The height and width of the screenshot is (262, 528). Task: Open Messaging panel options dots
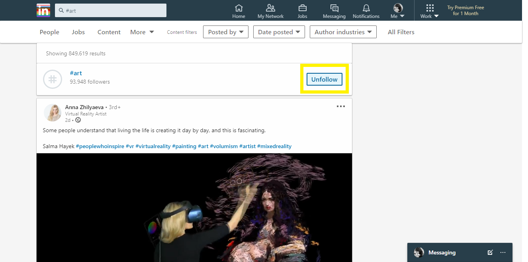pyautogui.click(x=503, y=252)
